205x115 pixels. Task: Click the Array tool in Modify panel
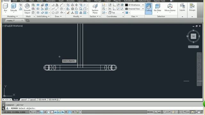click(85, 13)
